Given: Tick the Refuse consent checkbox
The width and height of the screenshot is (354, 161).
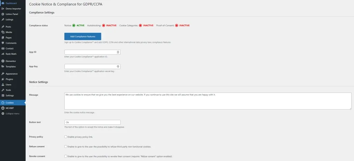Looking at the screenshot, I should (x=66, y=146).
